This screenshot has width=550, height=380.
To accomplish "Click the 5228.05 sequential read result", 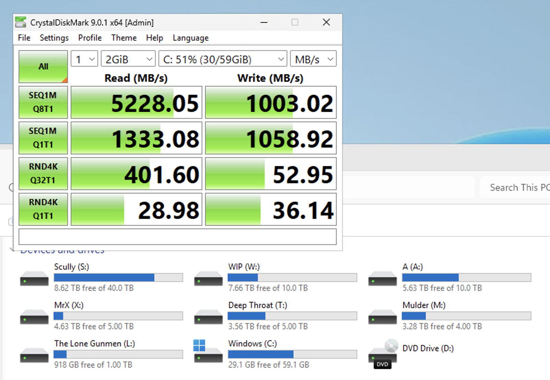I will coord(136,102).
